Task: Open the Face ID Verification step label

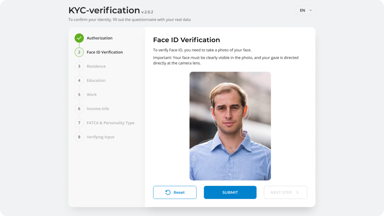Action: (105, 52)
